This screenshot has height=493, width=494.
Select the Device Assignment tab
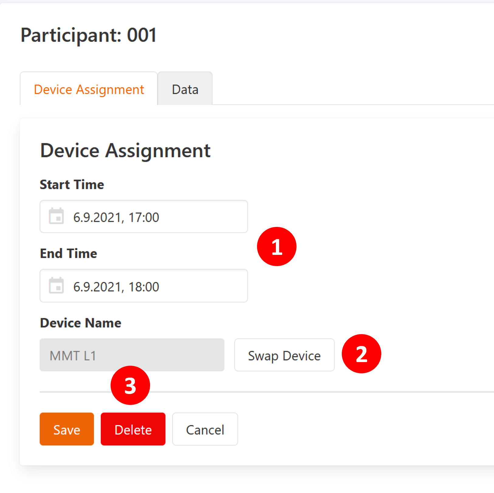tap(89, 89)
